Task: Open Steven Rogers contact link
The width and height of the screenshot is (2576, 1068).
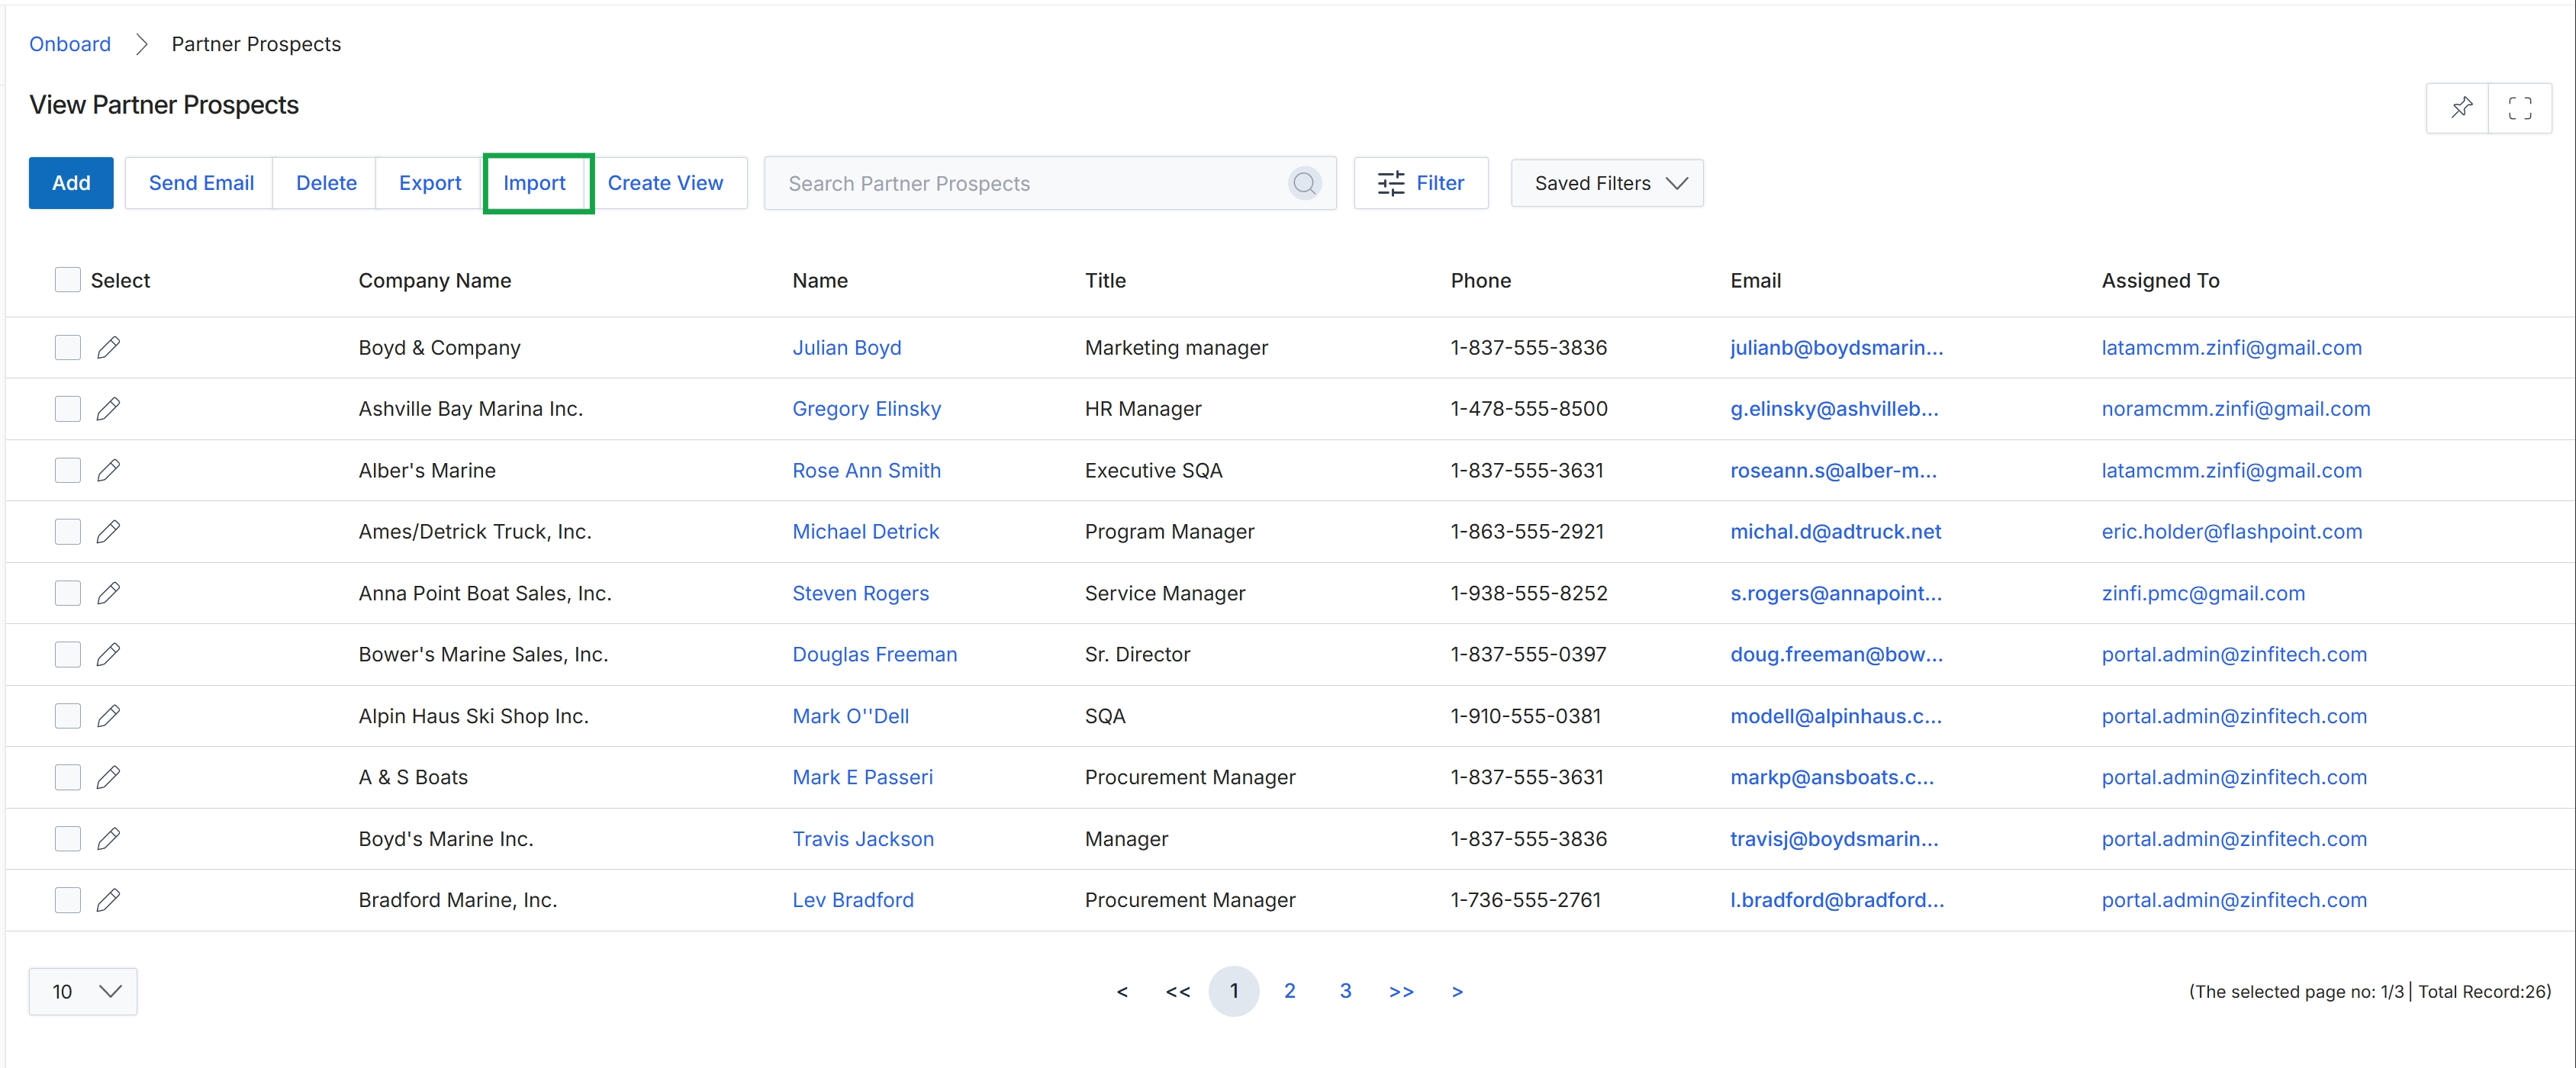Action: click(x=861, y=593)
